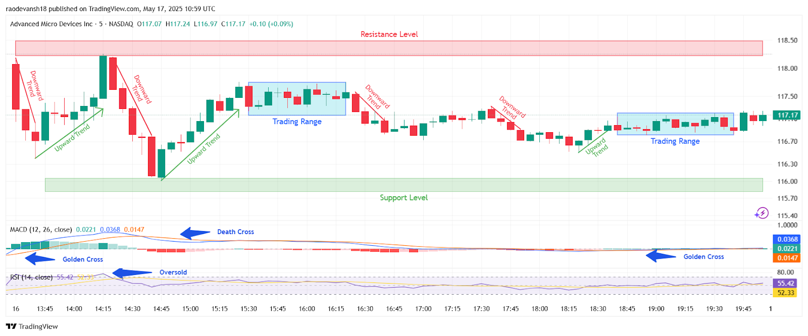Click the 116.00 price axis label
Image resolution: width=808 pixels, height=336 pixels.
click(787, 181)
